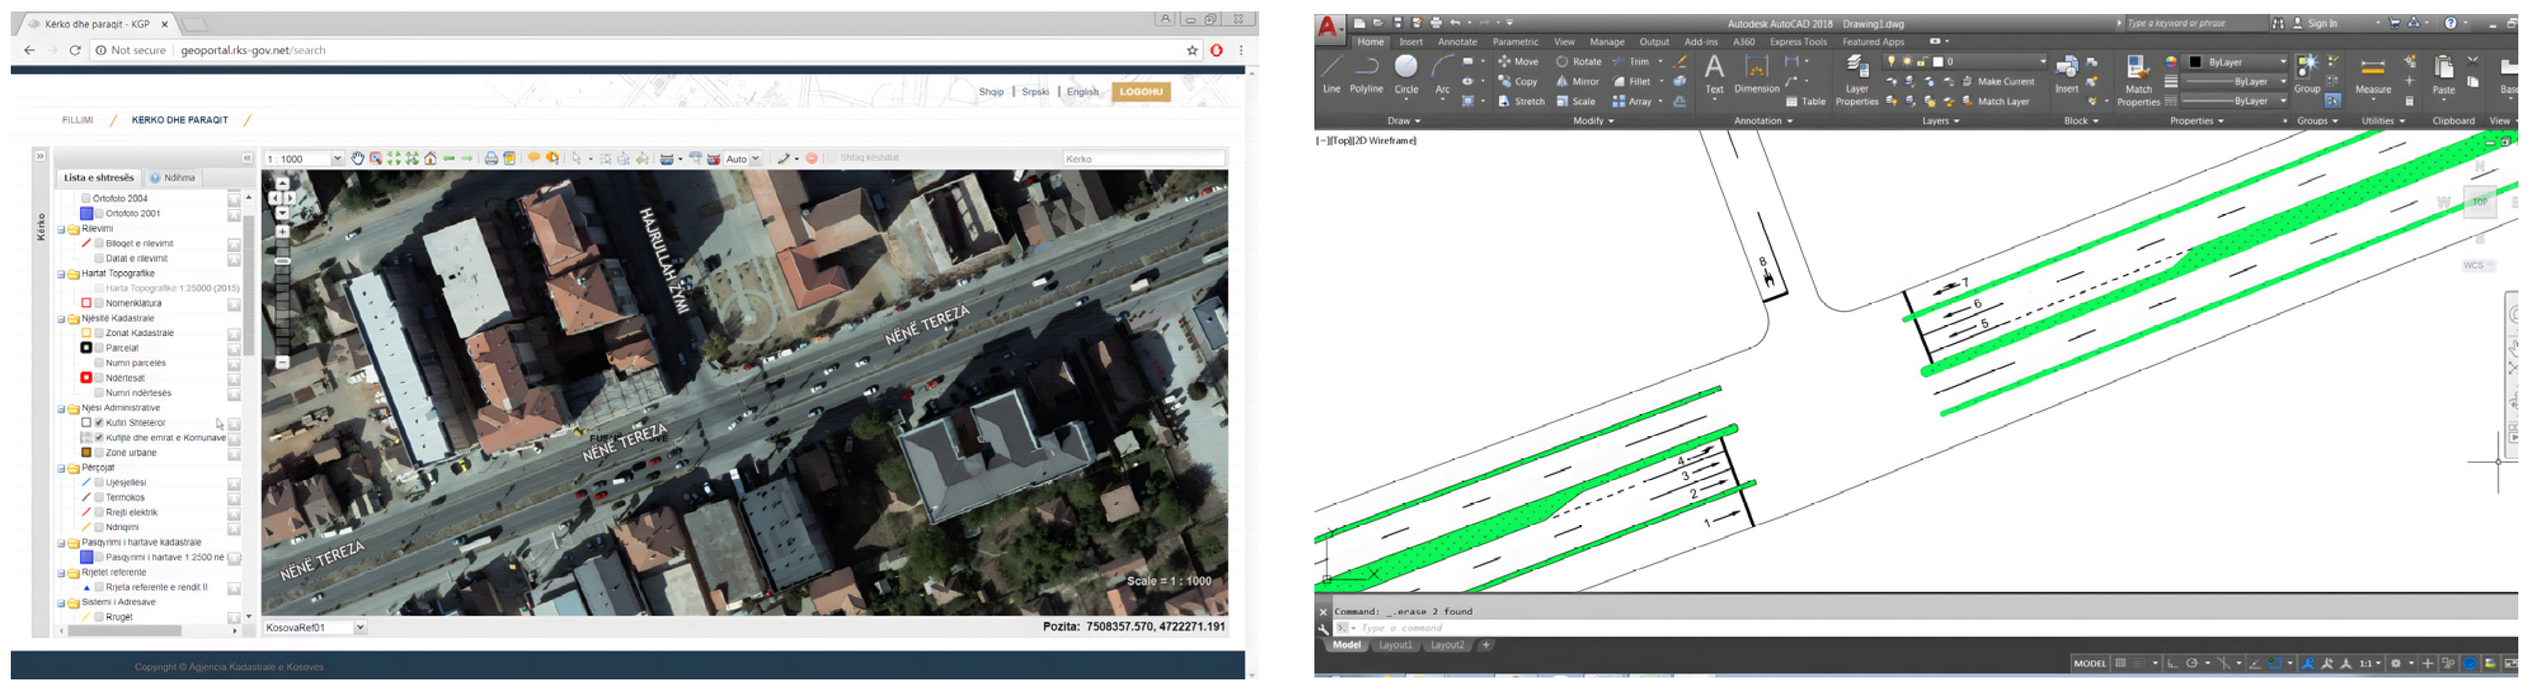Screen dimensions: 2531x694
Task: Open the KosovaRef01 coordinate system dropdown
Action: 359,627
